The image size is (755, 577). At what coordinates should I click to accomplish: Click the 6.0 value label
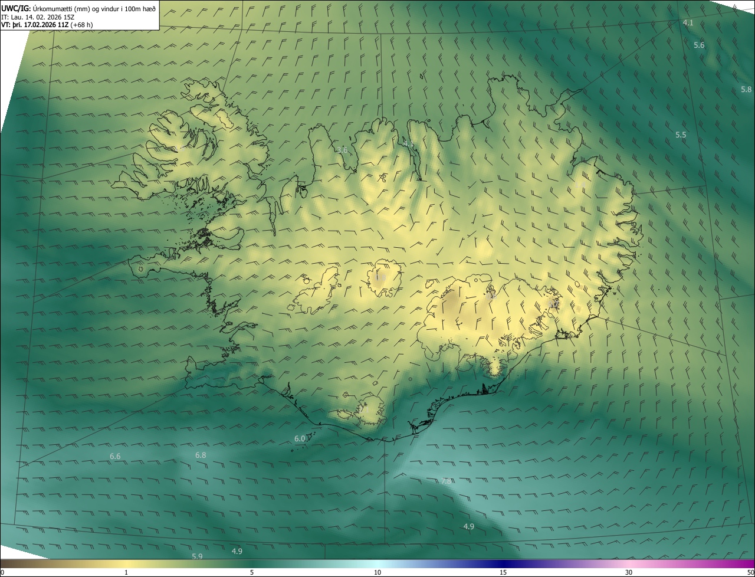point(300,439)
